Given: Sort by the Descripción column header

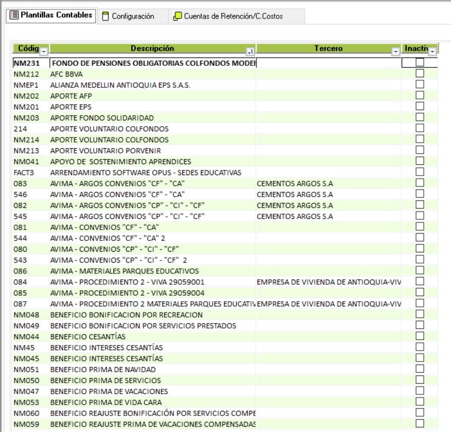Looking at the screenshot, I should coord(152,48).
